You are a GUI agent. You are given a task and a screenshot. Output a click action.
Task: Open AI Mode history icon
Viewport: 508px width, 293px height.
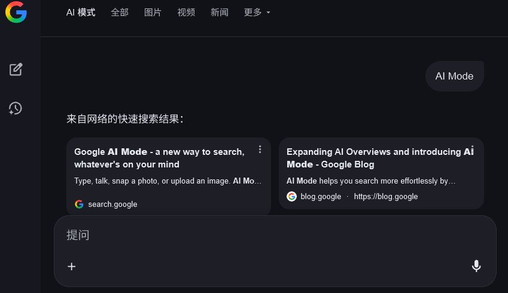(15, 108)
